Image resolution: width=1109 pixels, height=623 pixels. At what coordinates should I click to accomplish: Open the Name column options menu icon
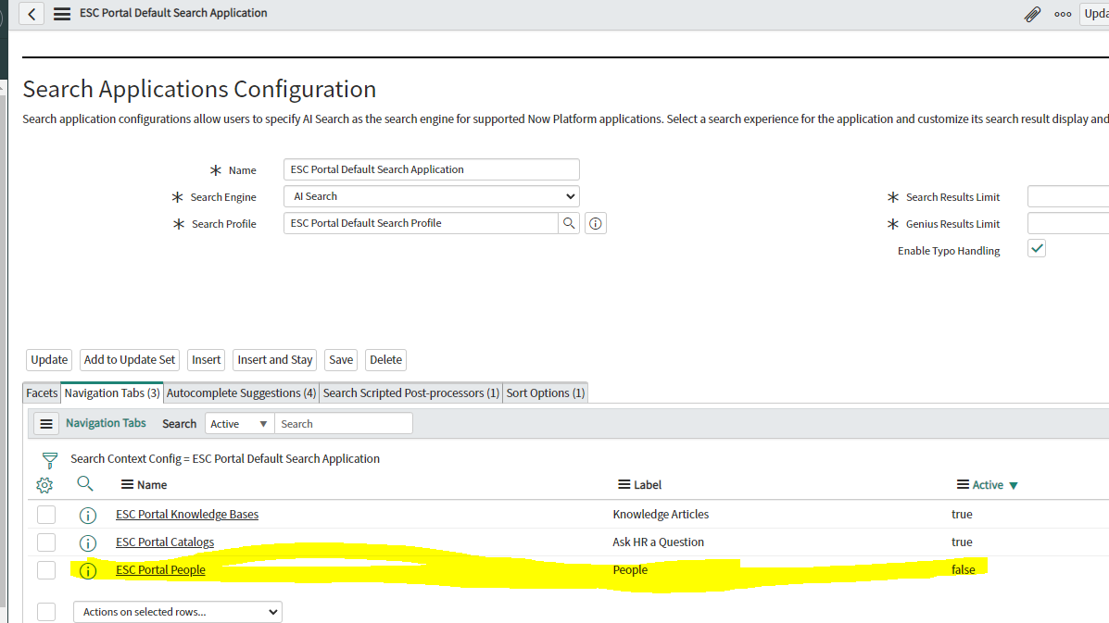coord(127,484)
